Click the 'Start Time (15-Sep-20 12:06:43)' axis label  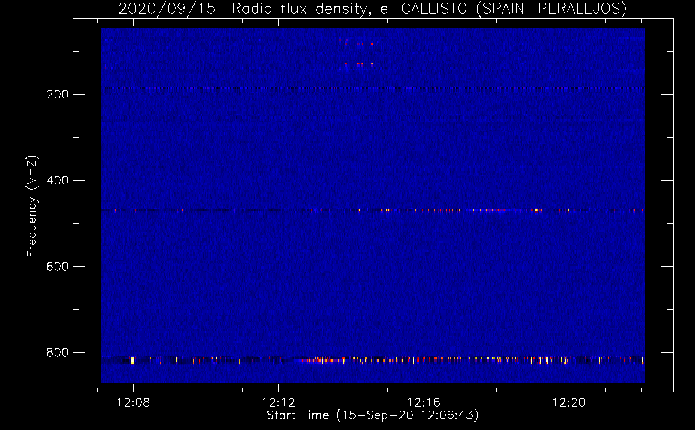coord(372,415)
